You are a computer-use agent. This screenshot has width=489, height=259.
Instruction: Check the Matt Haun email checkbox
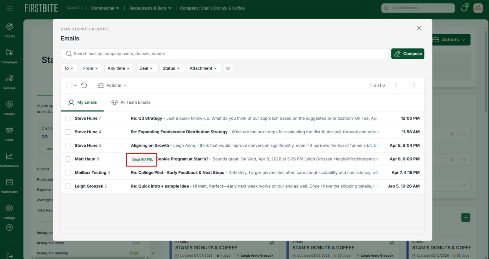point(68,159)
